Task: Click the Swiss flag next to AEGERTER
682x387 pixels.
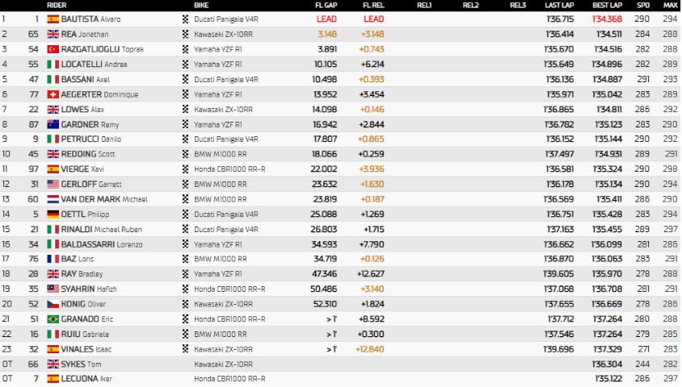Action: click(x=53, y=94)
